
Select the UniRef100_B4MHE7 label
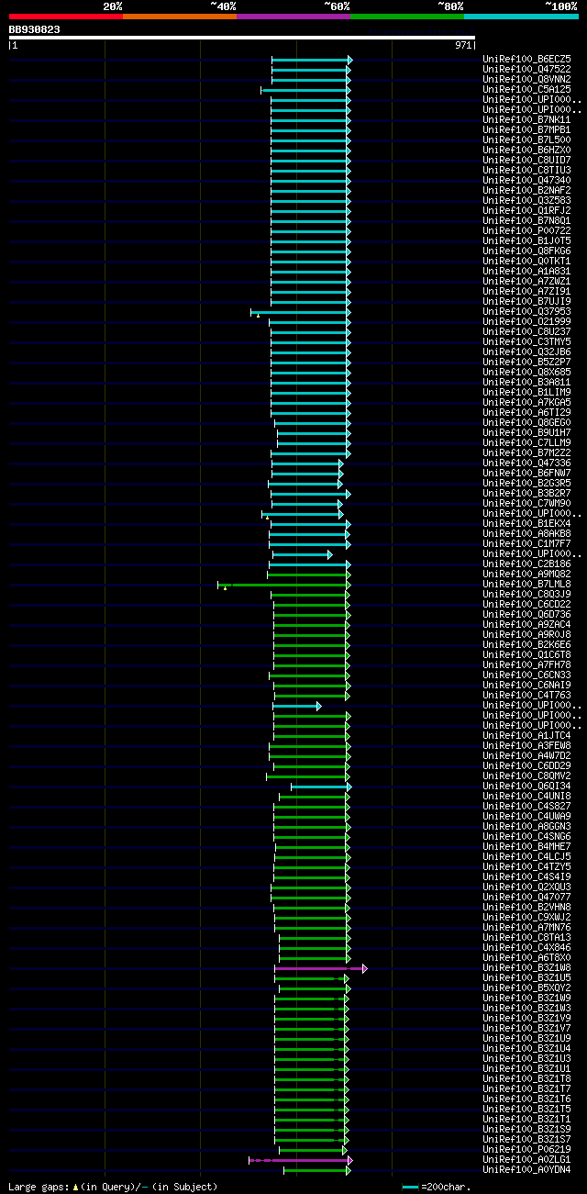coord(526,847)
